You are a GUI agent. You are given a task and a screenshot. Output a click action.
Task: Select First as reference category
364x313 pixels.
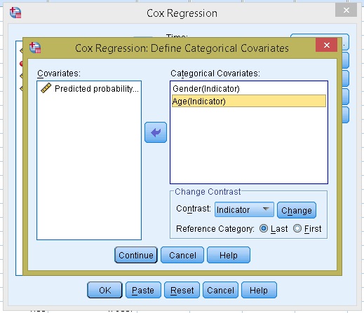pyautogui.click(x=297, y=228)
